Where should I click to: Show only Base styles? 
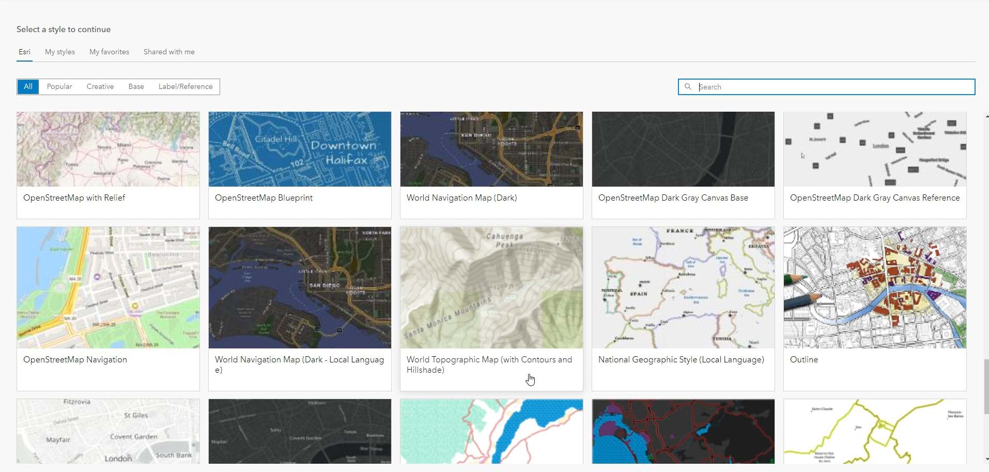tap(136, 86)
